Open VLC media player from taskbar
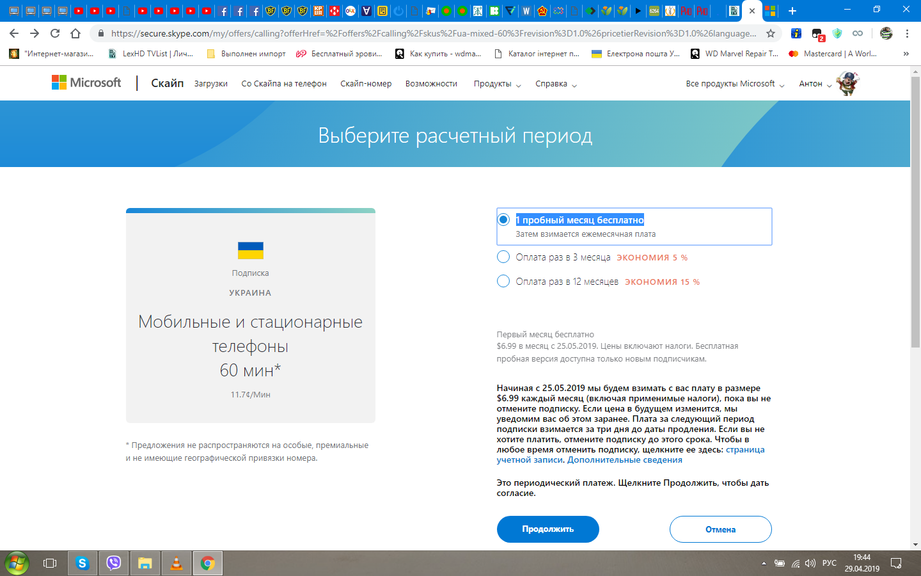 pos(177,563)
